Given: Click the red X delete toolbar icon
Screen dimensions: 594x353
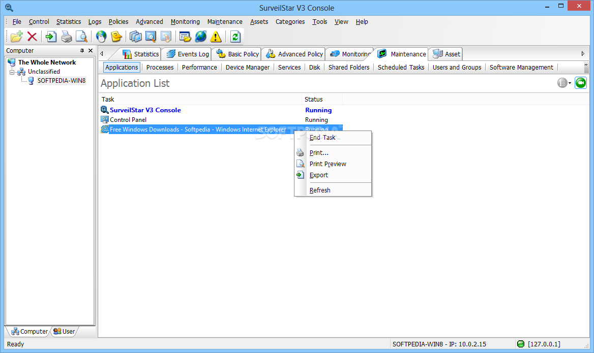Looking at the screenshot, I should 32,37.
